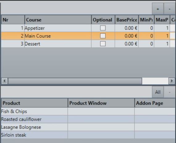Viewport: 176px width, 143px height.
Task: Click the Product Window cell for Lasagne Bolognese
Action: tap(101, 127)
